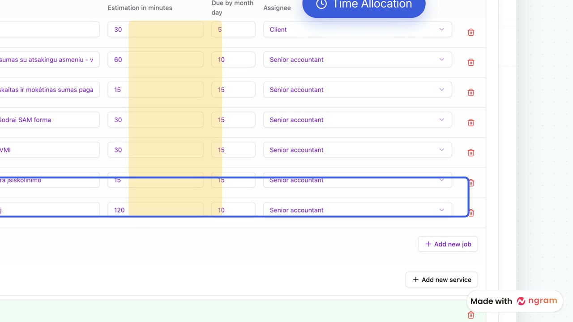Open assignee dropdown for 'Sodrai SAM forma'
Image resolution: width=573 pixels, height=322 pixels.
(358, 120)
